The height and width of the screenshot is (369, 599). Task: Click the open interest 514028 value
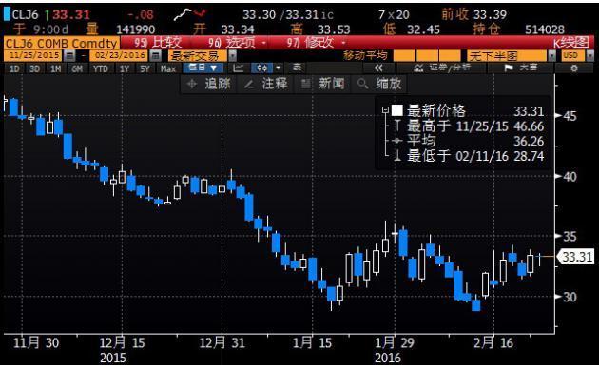(x=545, y=29)
